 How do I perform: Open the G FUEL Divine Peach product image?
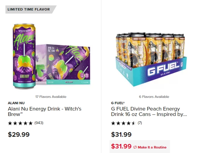tap(151, 59)
